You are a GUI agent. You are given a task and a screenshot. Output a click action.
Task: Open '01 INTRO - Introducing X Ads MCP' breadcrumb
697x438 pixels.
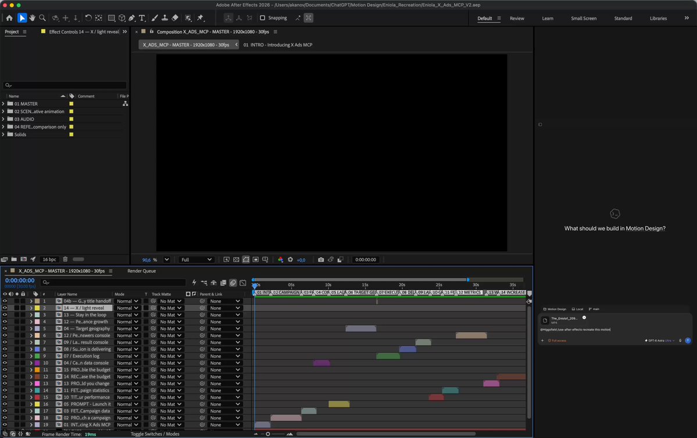278,45
